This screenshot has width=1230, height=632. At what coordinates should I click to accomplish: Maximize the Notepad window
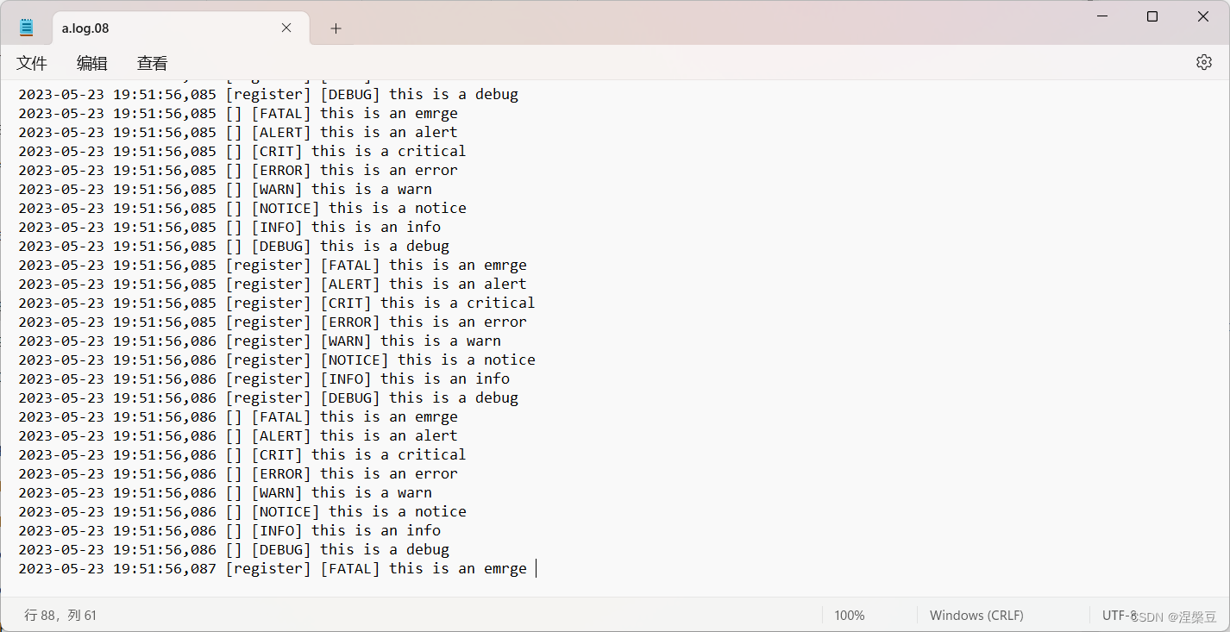[1152, 17]
